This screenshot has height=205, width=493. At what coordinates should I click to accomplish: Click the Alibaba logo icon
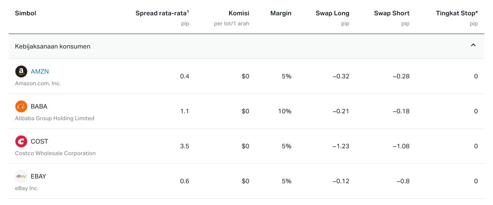(21, 107)
